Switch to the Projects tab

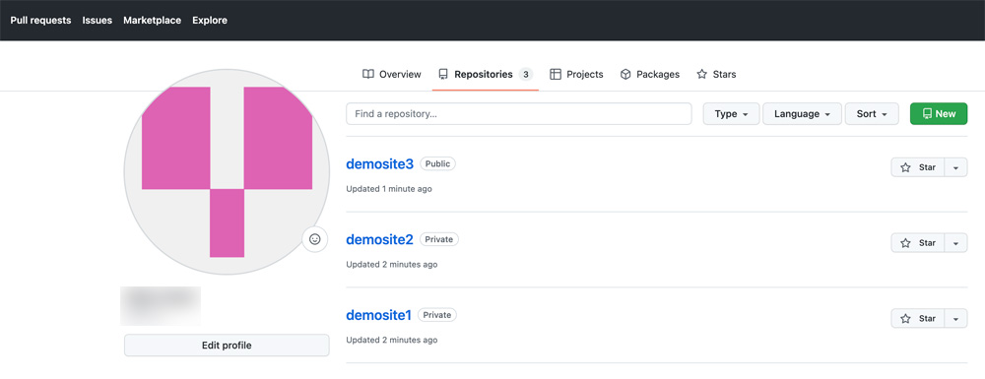pyautogui.click(x=576, y=75)
